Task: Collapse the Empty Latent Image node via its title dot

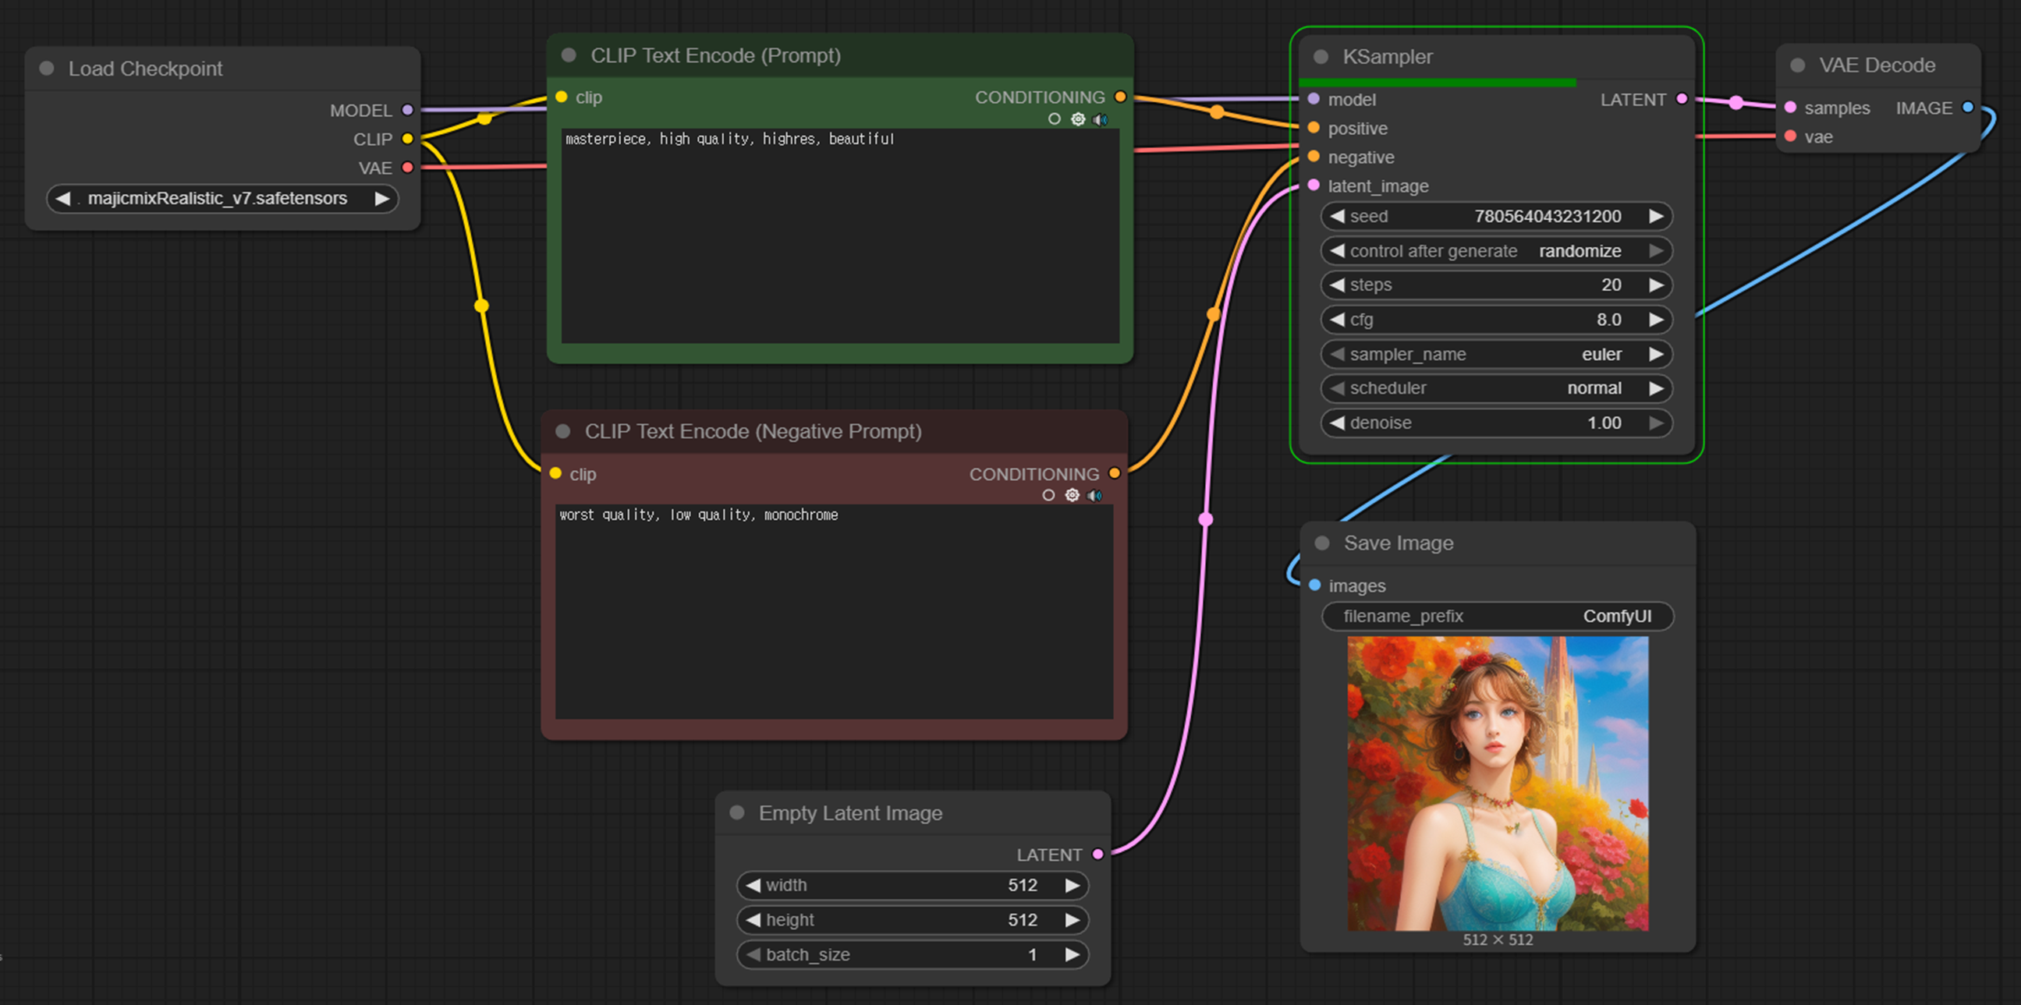Action: 737,813
